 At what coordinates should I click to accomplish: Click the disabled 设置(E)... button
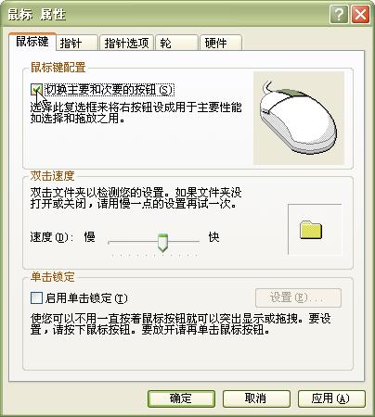coord(298,297)
